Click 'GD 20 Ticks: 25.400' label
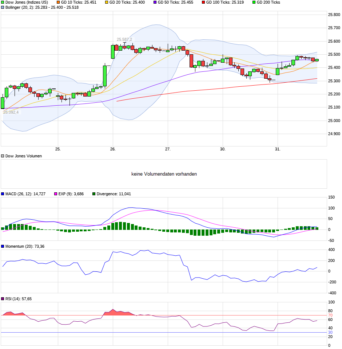The width and height of the screenshot is (342, 349). (x=127, y=3)
